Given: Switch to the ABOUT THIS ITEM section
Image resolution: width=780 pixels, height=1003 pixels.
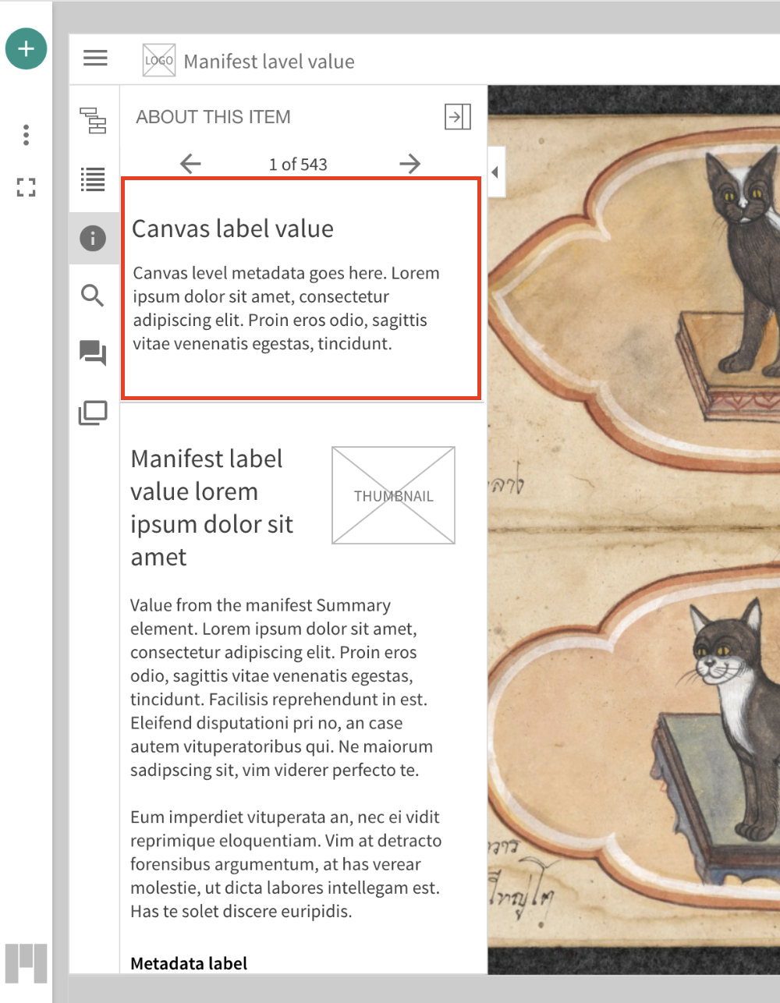Looking at the screenshot, I should click(x=214, y=116).
